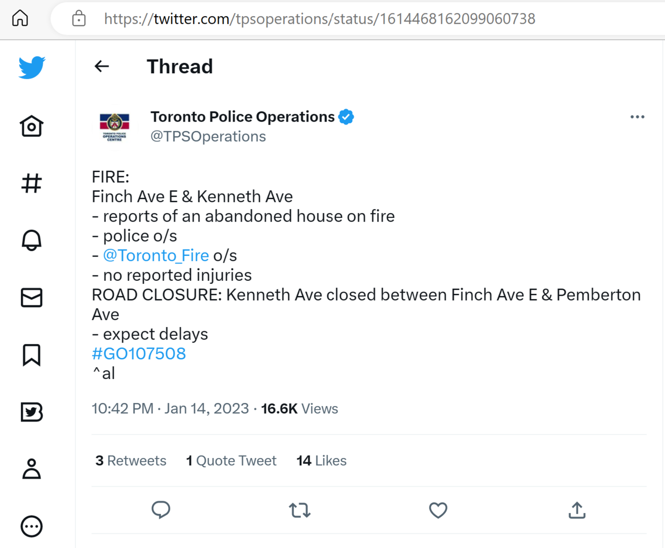The image size is (665, 548).
Task: Open Explore via the hashtag icon
Action: (32, 183)
